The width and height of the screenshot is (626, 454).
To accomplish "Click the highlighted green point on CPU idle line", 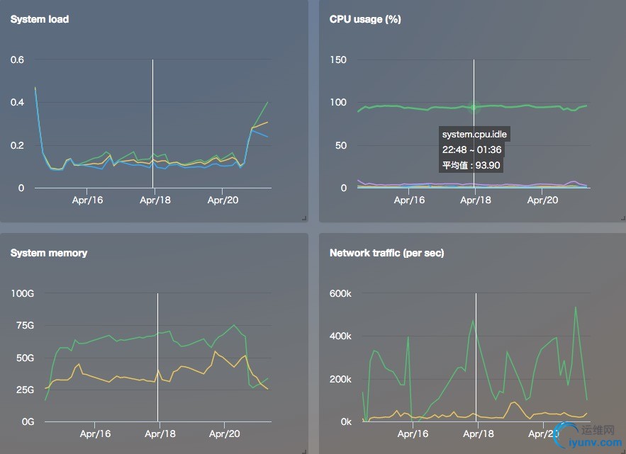I will coord(474,108).
